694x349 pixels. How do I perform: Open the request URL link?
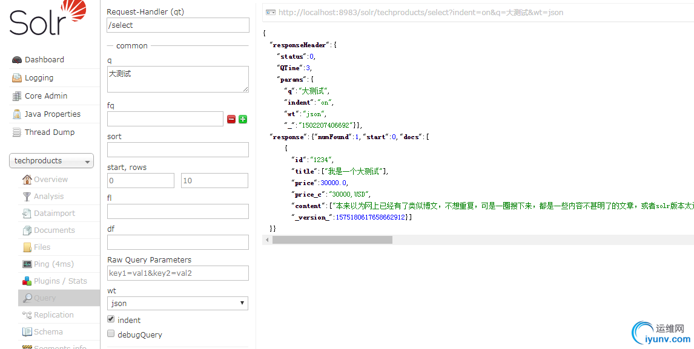click(x=420, y=13)
